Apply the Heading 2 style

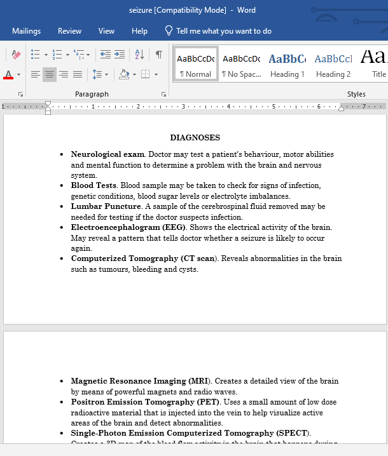333,64
